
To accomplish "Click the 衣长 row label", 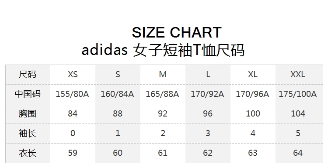I will (x=28, y=153).
